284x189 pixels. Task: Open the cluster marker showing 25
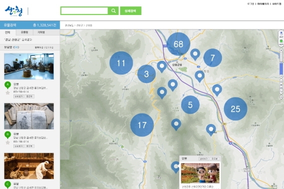pyautogui.click(x=235, y=109)
